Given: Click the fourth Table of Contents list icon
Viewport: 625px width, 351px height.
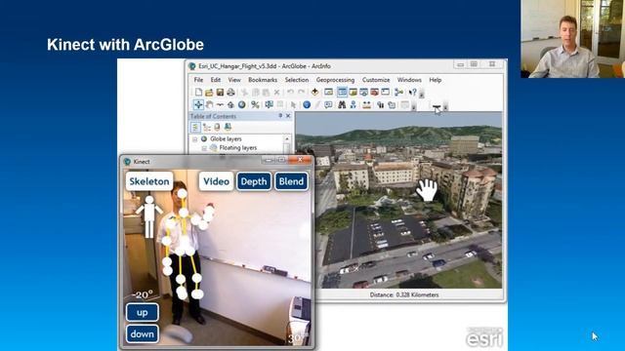Looking at the screenshot, I should tap(228, 127).
